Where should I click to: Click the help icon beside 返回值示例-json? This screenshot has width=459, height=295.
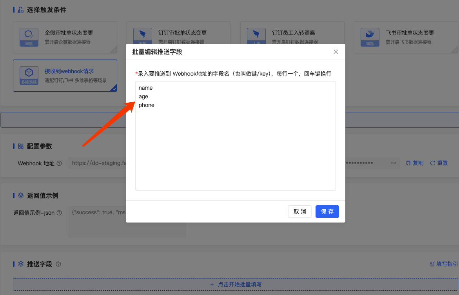(59, 213)
